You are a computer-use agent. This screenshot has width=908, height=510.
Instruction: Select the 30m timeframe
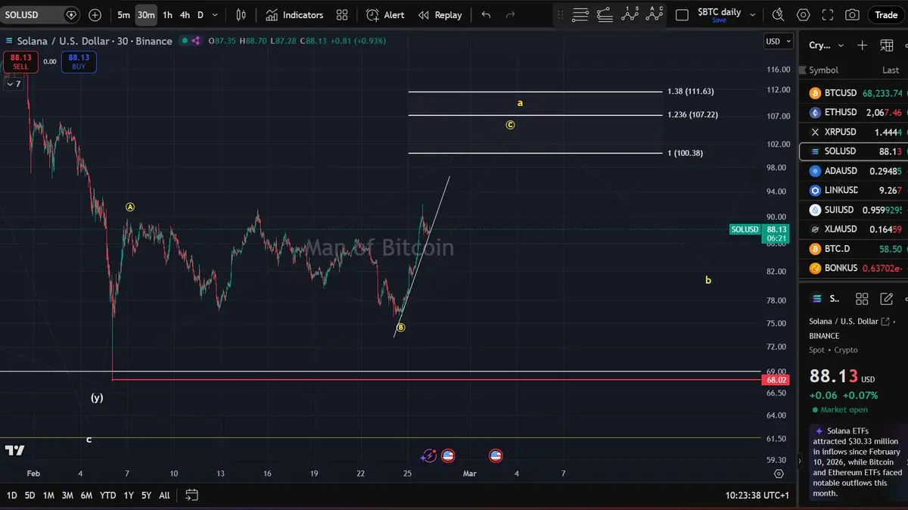[x=146, y=14]
